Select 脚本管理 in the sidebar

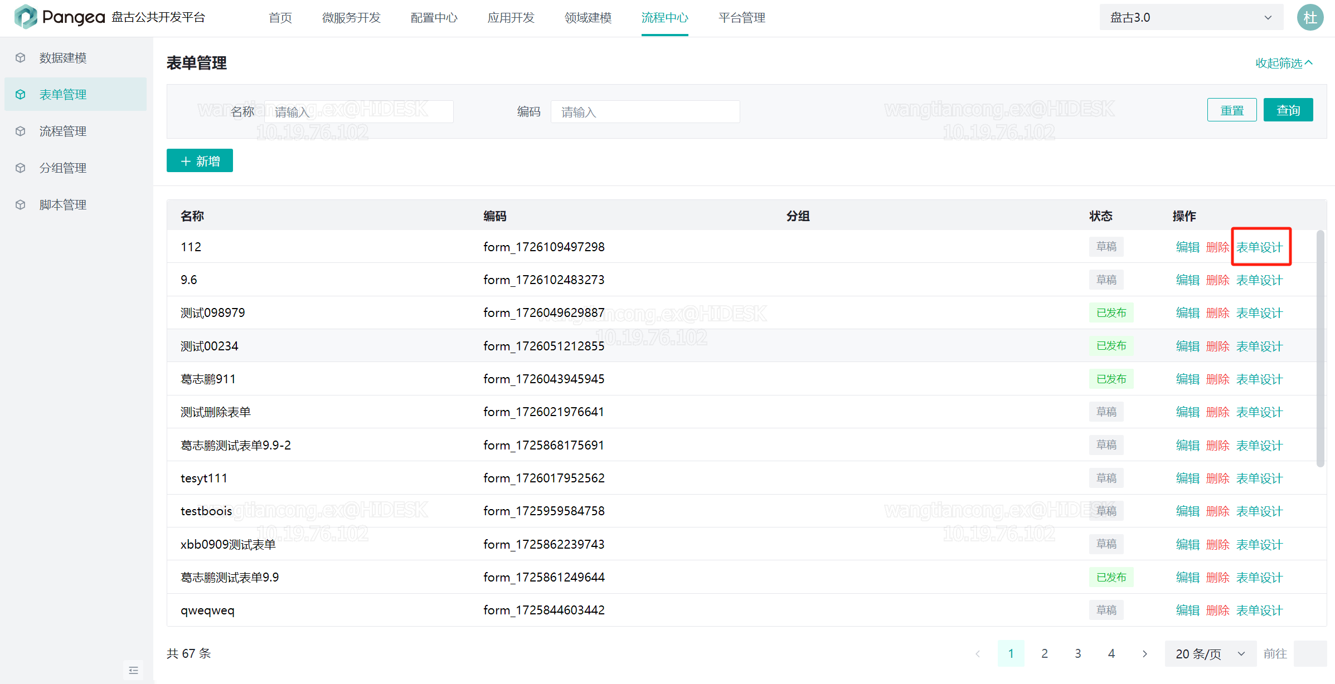pos(75,205)
